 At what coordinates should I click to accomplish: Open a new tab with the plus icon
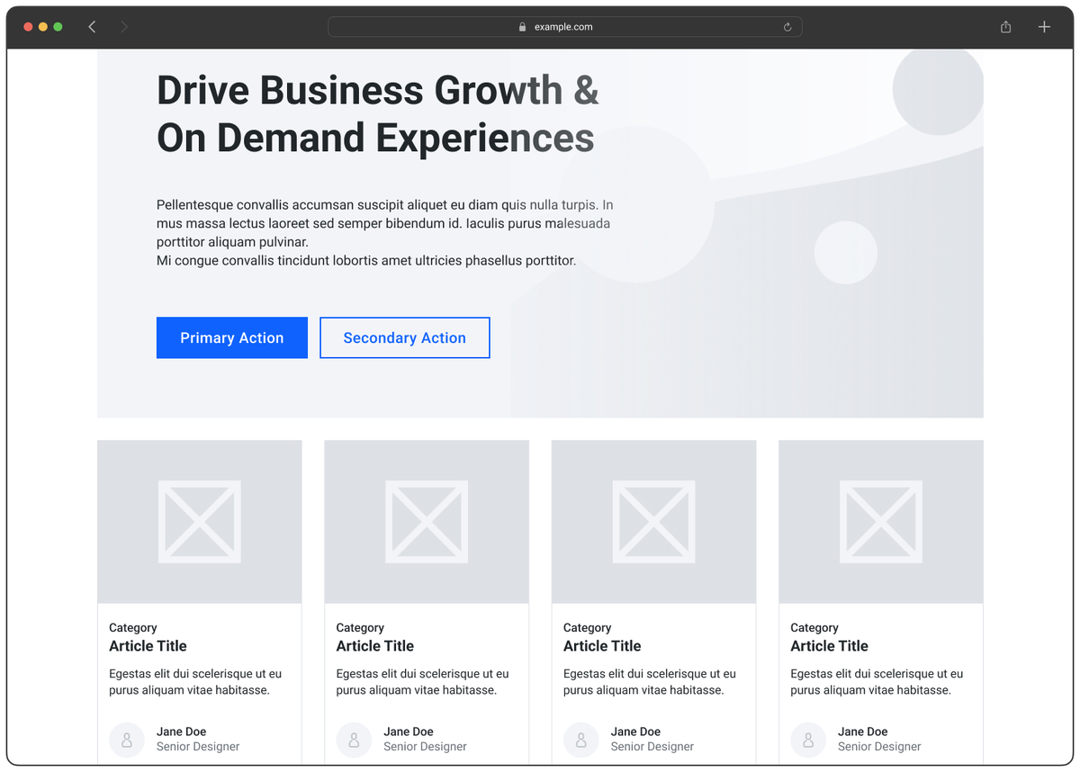[1044, 27]
